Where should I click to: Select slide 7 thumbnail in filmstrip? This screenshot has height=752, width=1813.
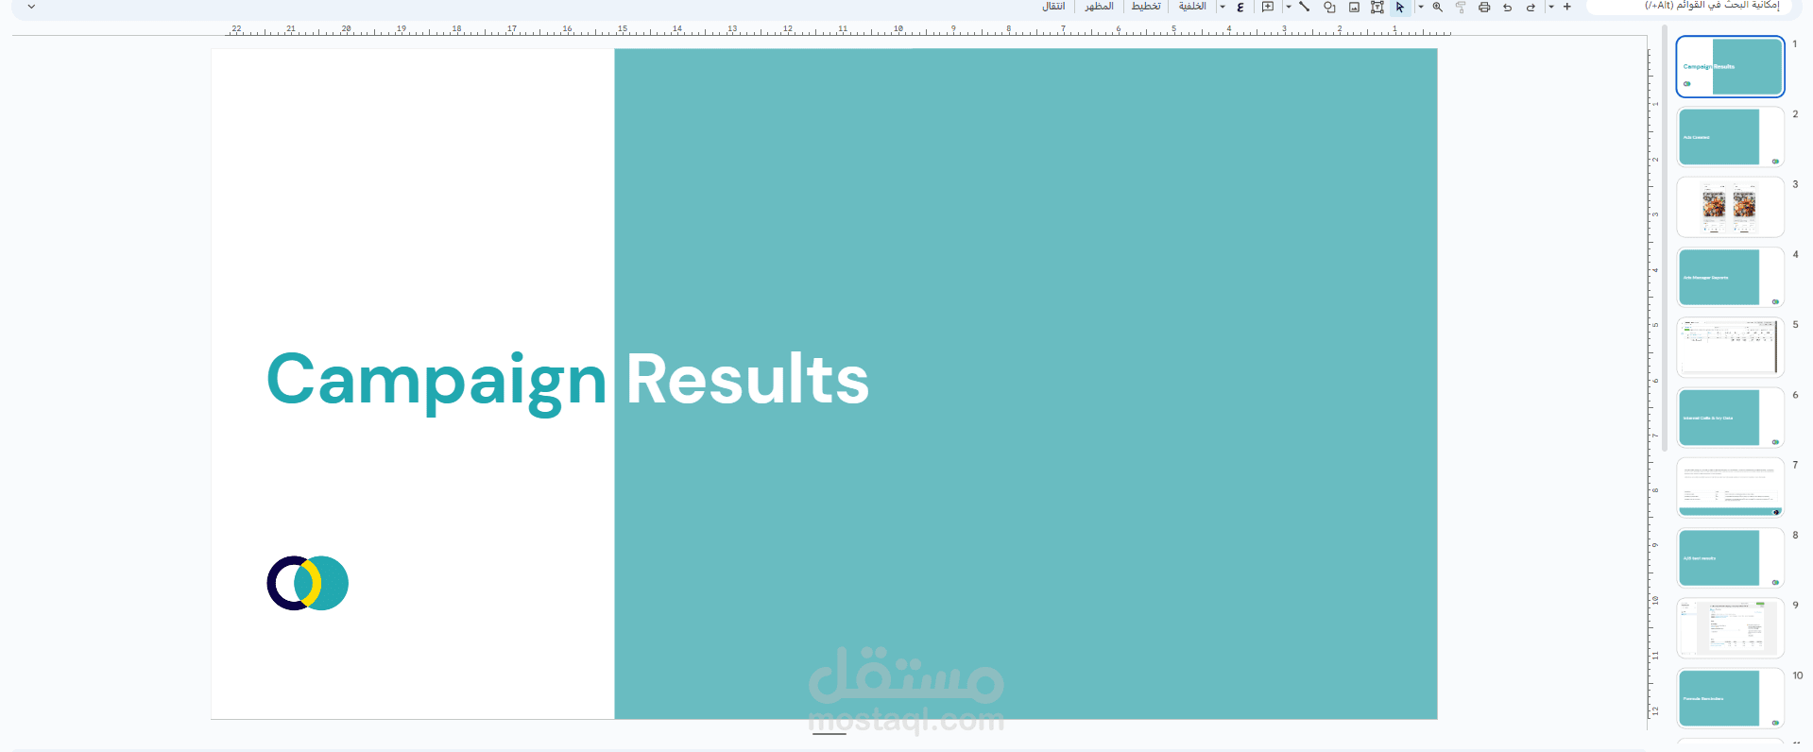point(1730,487)
